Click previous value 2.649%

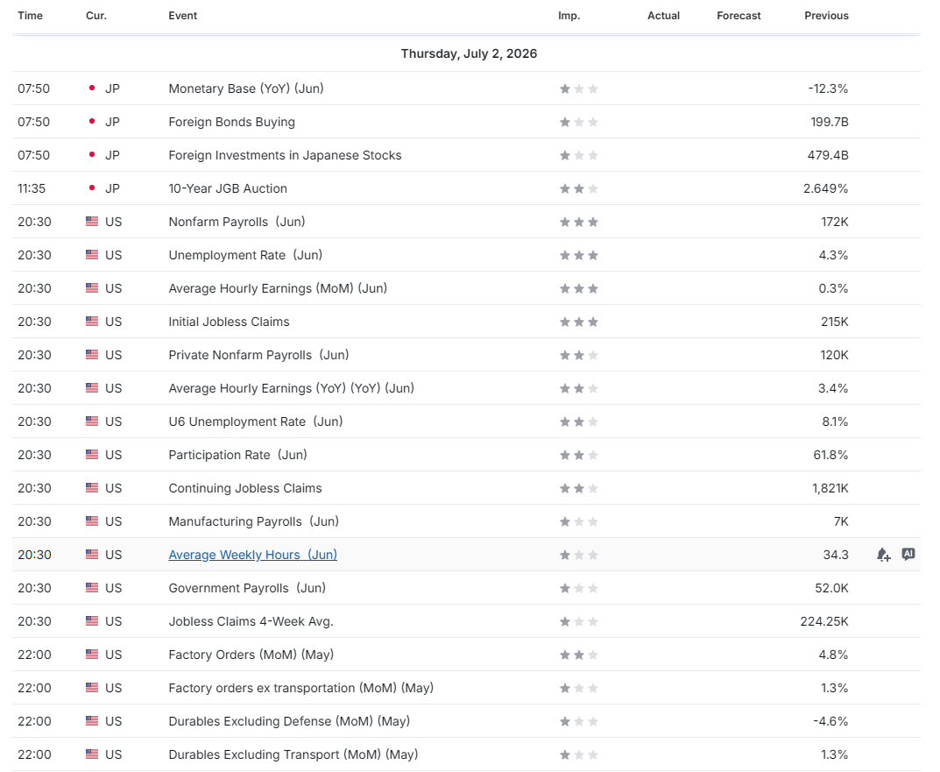825,188
